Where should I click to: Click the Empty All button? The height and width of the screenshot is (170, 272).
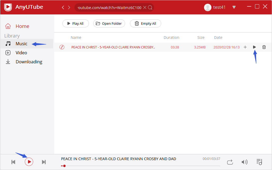pos(145,23)
